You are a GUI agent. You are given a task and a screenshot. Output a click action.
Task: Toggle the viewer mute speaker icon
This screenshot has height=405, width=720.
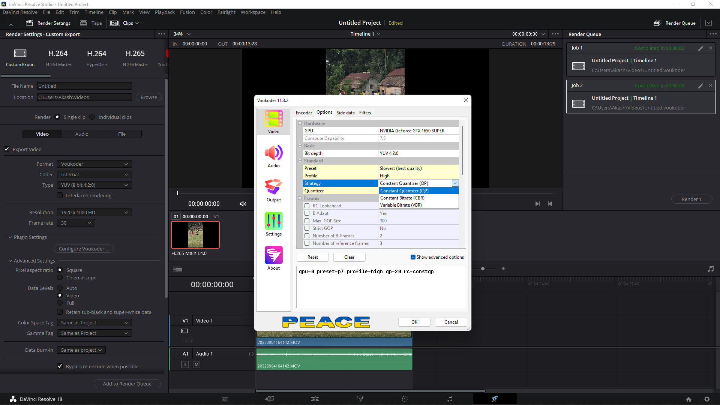(x=243, y=204)
